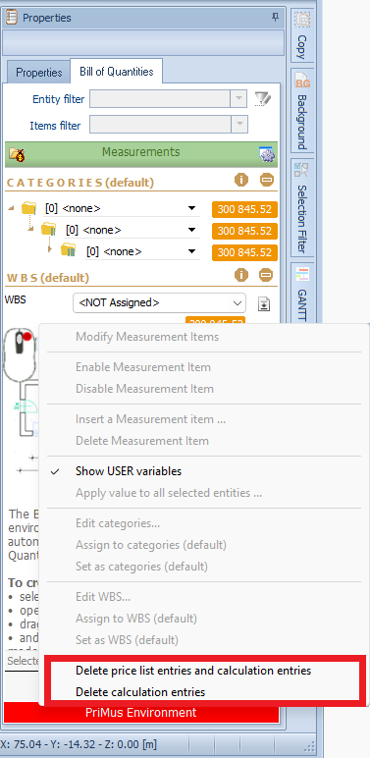The image size is (370, 758).
Task: Click the download icon beside WBS dropdown
Action: pos(264,304)
